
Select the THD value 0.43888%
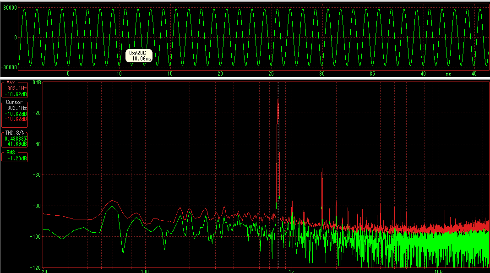pos(16,138)
